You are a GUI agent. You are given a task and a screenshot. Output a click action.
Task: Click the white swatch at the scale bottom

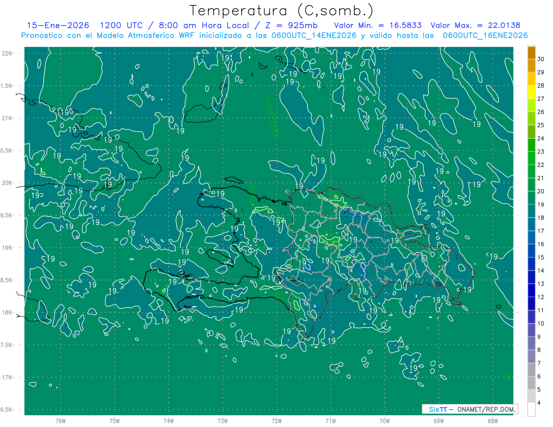point(531,409)
